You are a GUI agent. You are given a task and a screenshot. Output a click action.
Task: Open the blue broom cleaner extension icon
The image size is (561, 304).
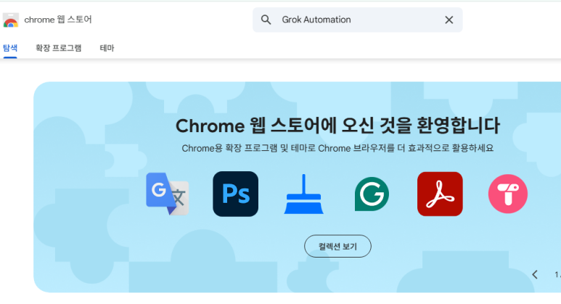click(304, 194)
